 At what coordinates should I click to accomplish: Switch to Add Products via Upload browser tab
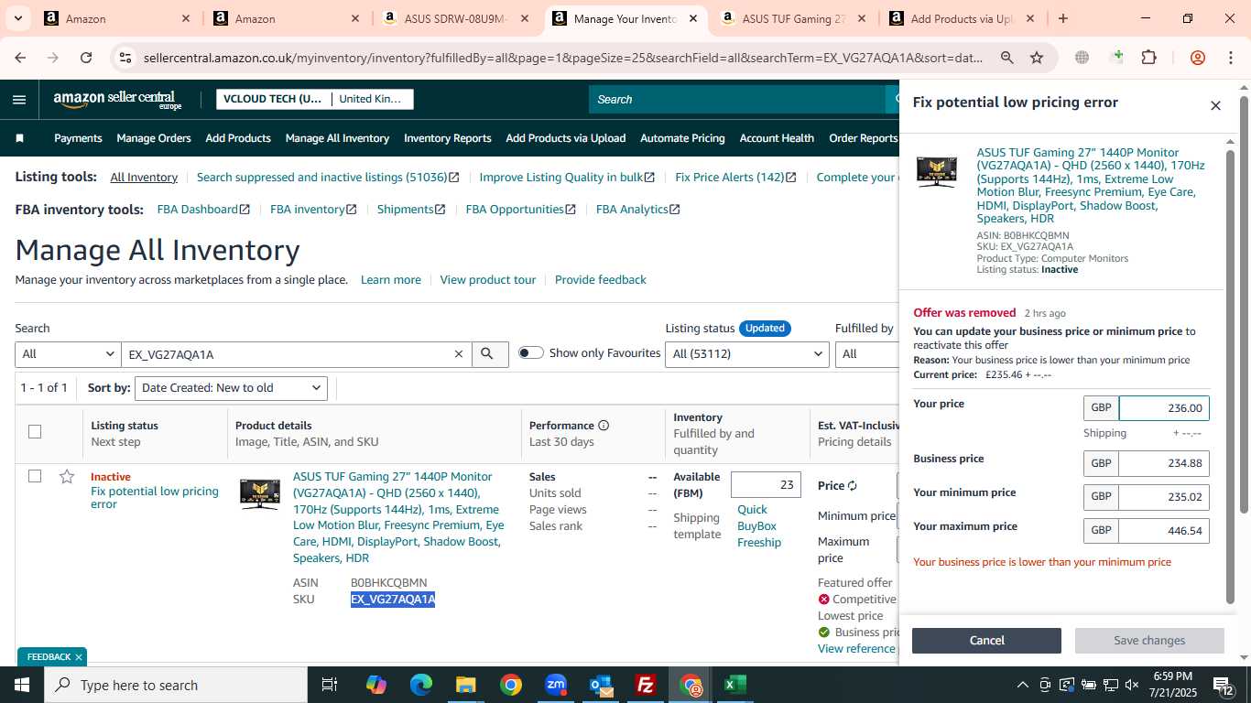coord(961,18)
